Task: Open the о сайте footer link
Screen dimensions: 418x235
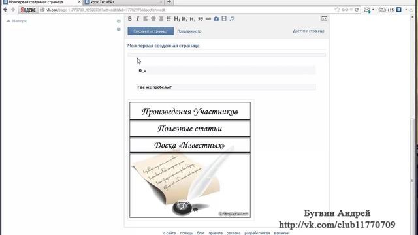Action: (170, 233)
